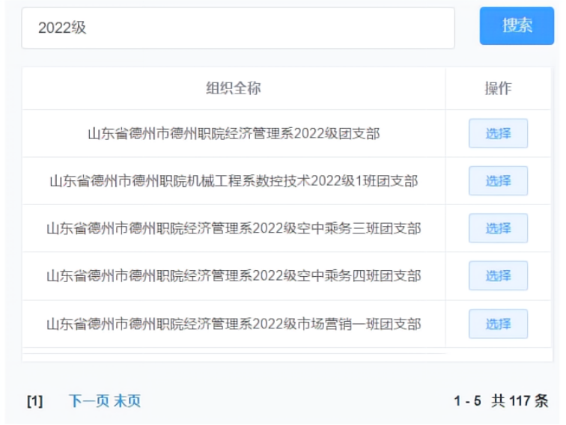Click the search input containing 2022级

(238, 28)
